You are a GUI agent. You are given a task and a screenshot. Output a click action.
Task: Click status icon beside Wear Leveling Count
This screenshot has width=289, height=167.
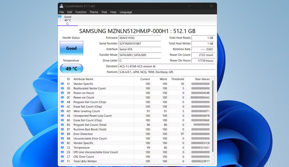tap(62, 111)
